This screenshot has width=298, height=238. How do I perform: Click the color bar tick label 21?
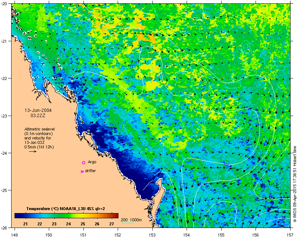[x=25, y=224]
